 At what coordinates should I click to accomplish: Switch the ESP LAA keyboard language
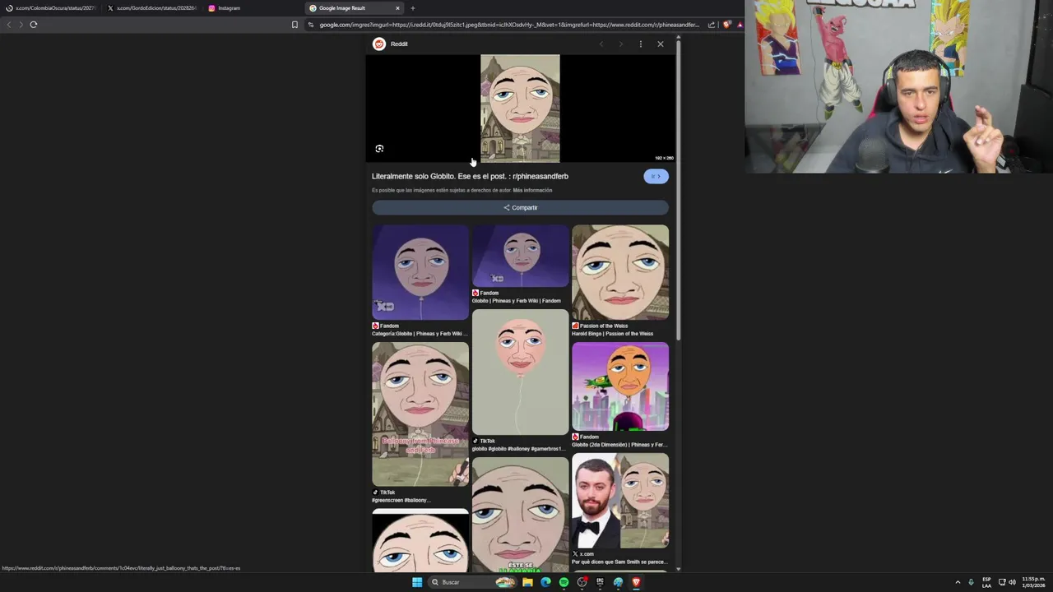(x=986, y=582)
